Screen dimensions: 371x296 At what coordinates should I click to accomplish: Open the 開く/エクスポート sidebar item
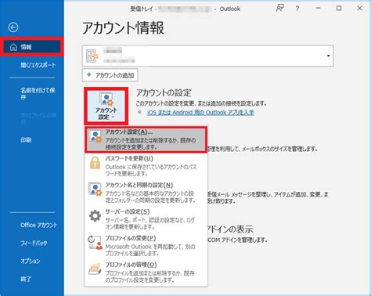[38, 65]
